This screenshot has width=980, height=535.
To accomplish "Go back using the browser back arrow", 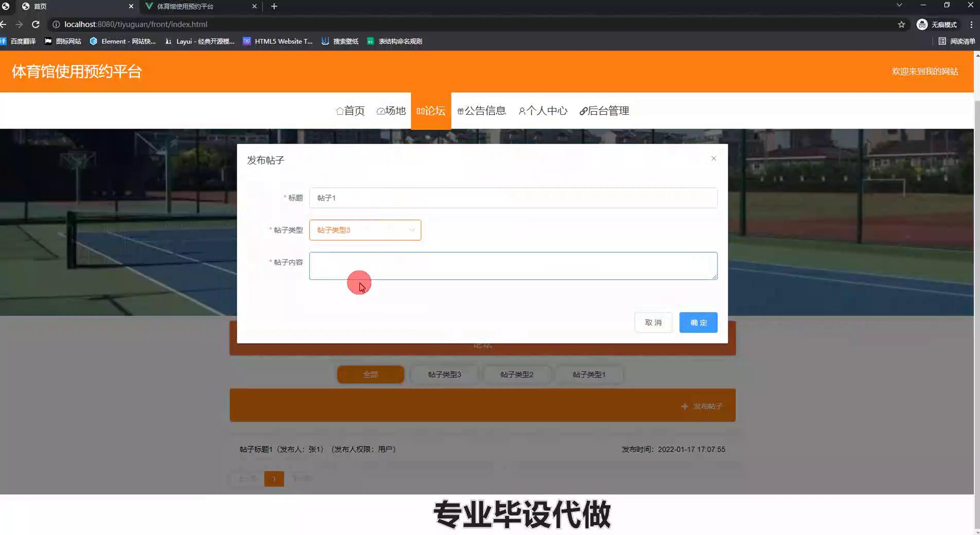I will click(x=4, y=24).
